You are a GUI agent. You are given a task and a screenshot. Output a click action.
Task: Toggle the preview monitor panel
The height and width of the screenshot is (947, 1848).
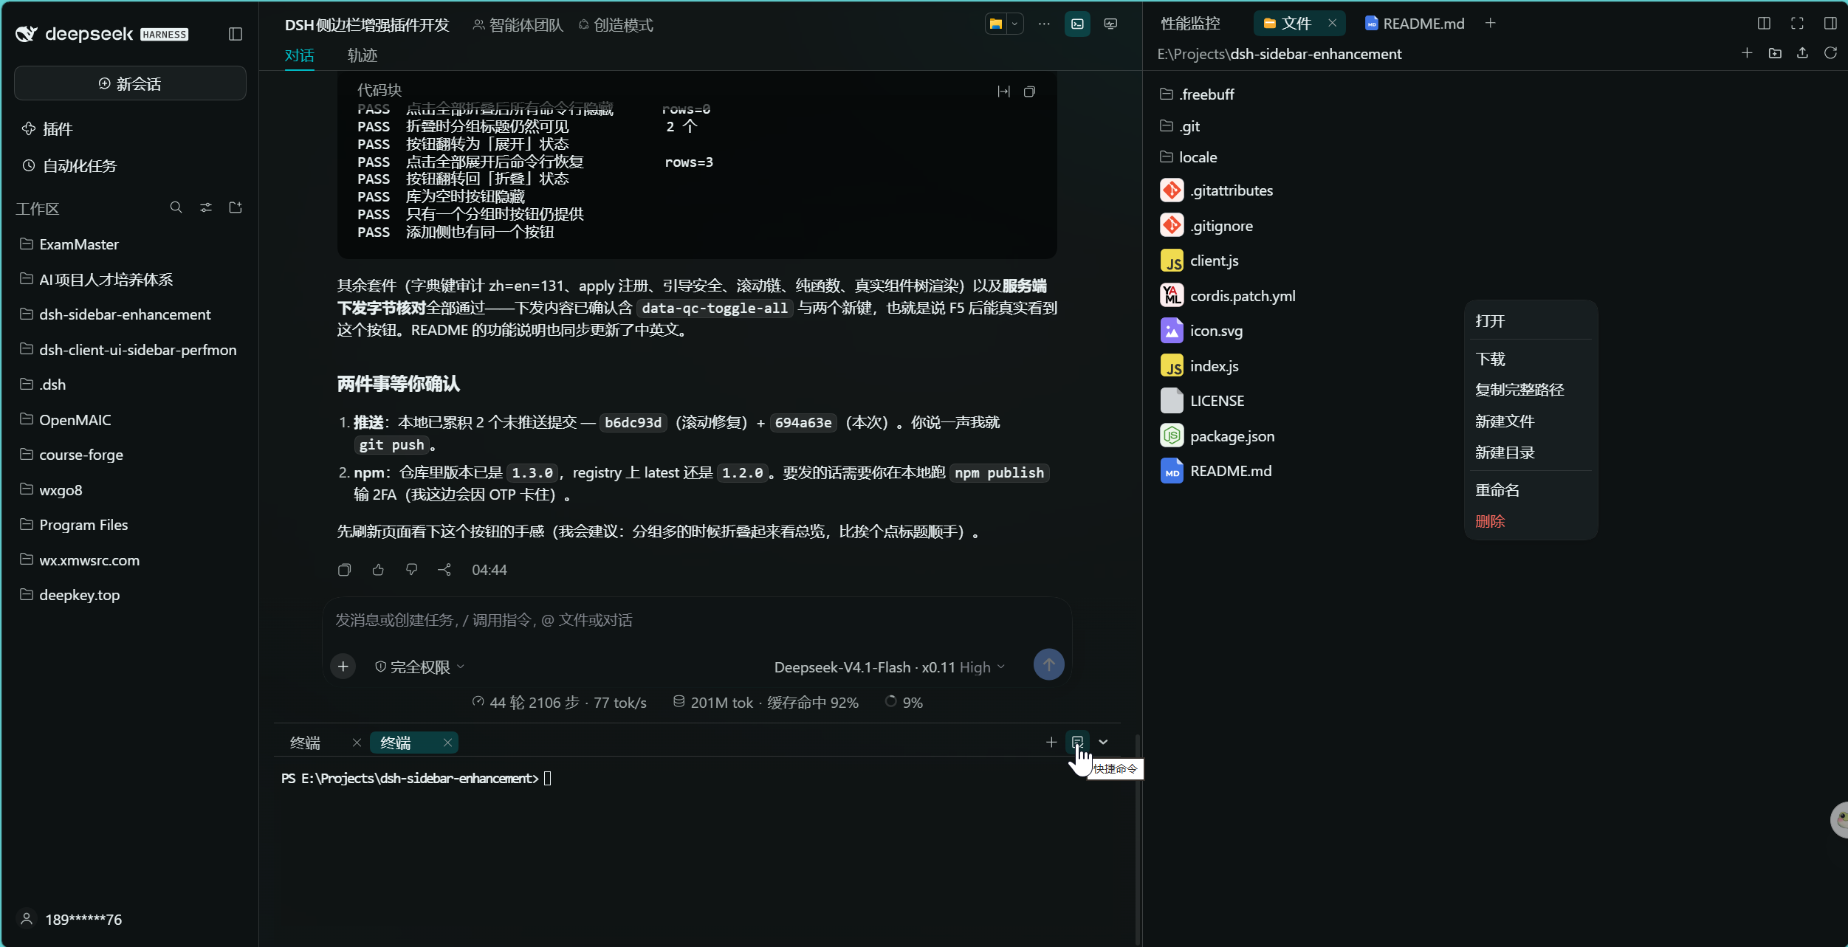pyautogui.click(x=1110, y=24)
